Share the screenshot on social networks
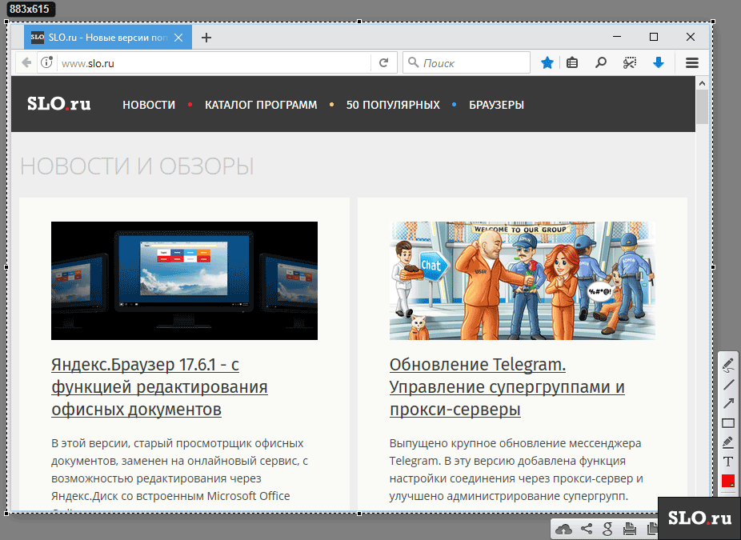Screen dimensions: 741x540 click(x=587, y=529)
